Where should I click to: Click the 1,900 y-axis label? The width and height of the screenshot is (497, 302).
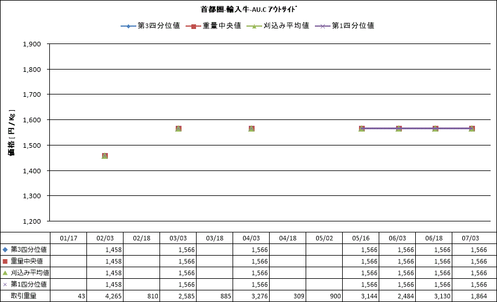point(32,44)
